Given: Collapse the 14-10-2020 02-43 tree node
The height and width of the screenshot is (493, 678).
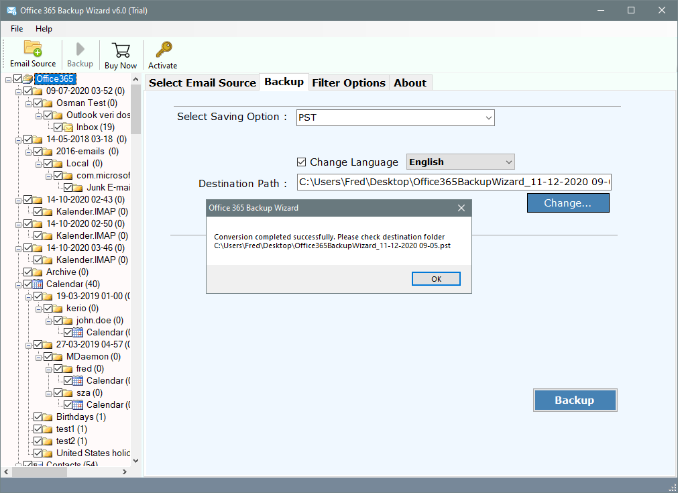Looking at the screenshot, I should [x=18, y=201].
